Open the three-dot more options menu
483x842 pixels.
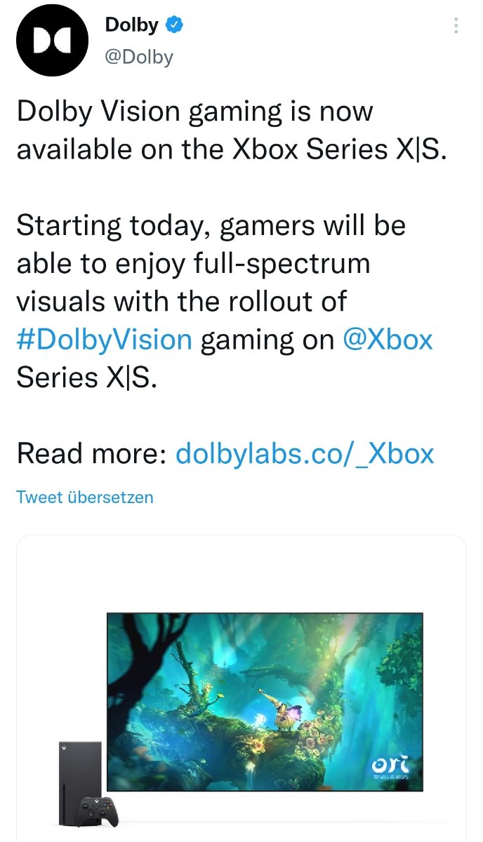[x=456, y=26]
